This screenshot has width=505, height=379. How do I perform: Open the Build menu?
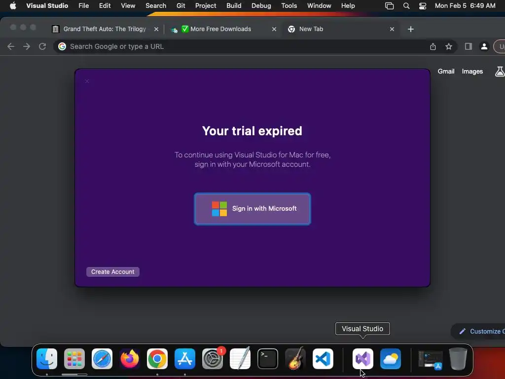click(x=234, y=6)
